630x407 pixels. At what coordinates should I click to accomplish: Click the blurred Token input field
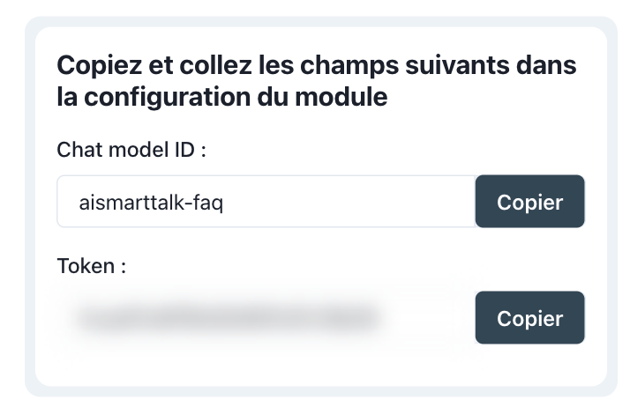(266, 318)
